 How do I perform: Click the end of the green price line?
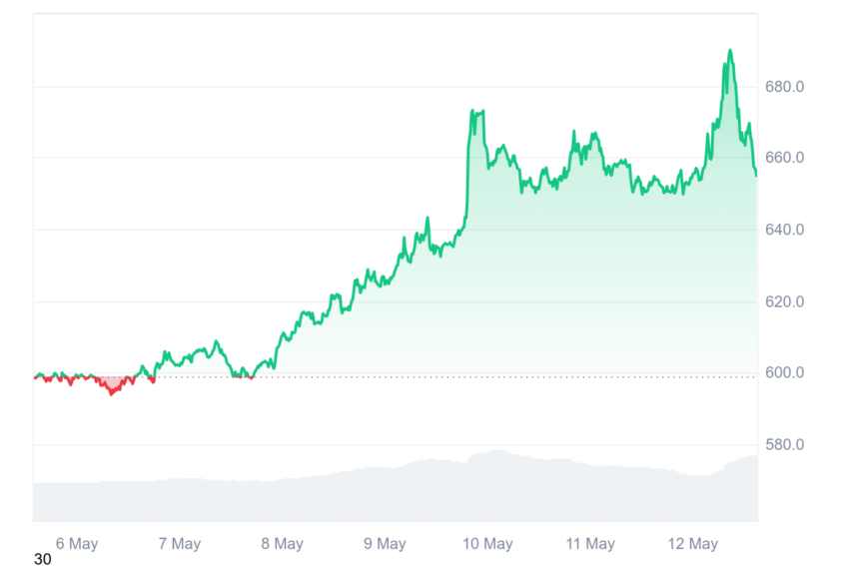click(x=756, y=175)
